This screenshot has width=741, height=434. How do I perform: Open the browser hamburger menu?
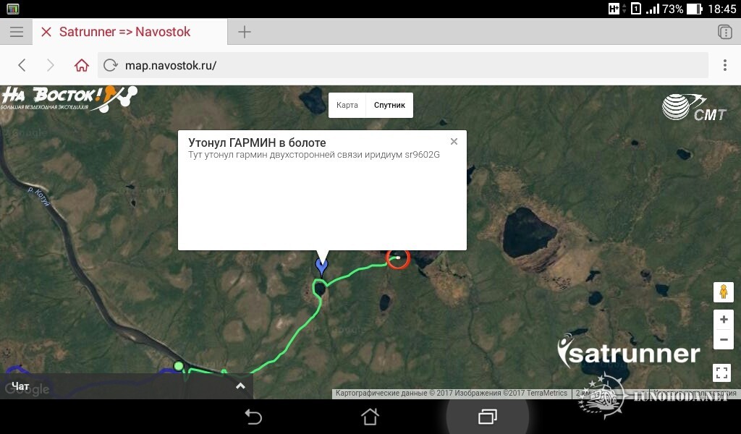pos(17,32)
